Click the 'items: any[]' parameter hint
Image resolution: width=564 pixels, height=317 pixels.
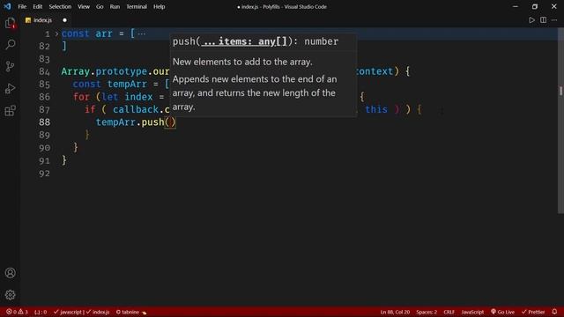coord(246,41)
